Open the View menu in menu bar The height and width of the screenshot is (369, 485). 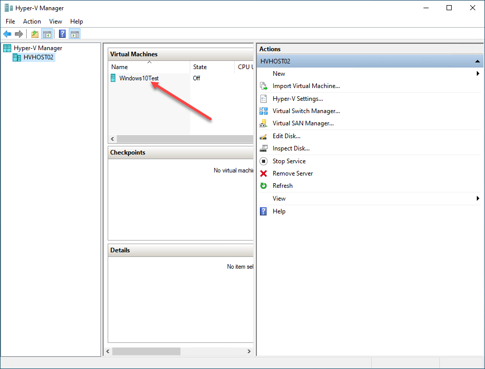tap(56, 21)
